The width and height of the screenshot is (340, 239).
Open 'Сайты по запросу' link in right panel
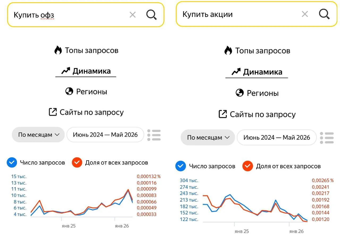[x=257, y=114]
